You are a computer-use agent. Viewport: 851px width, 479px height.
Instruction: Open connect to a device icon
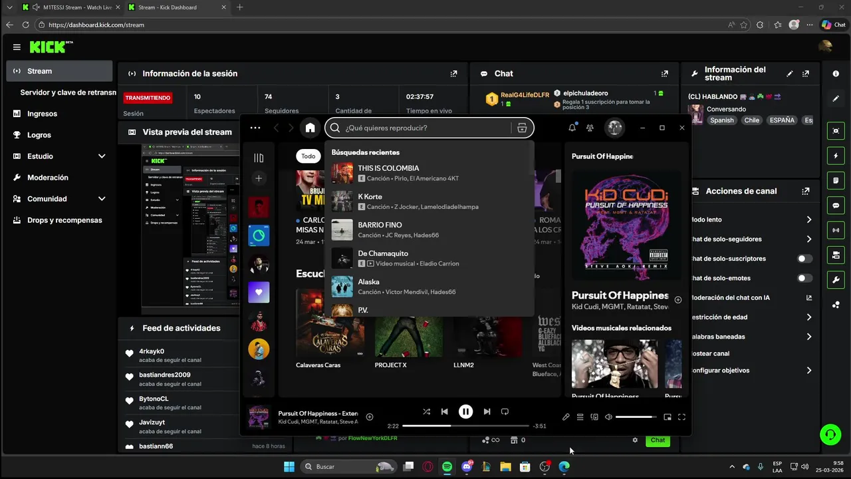click(594, 417)
